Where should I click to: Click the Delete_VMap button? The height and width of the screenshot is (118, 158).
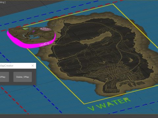[23, 77]
